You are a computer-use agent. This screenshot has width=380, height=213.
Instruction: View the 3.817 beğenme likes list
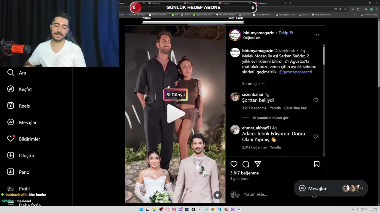click(244, 173)
